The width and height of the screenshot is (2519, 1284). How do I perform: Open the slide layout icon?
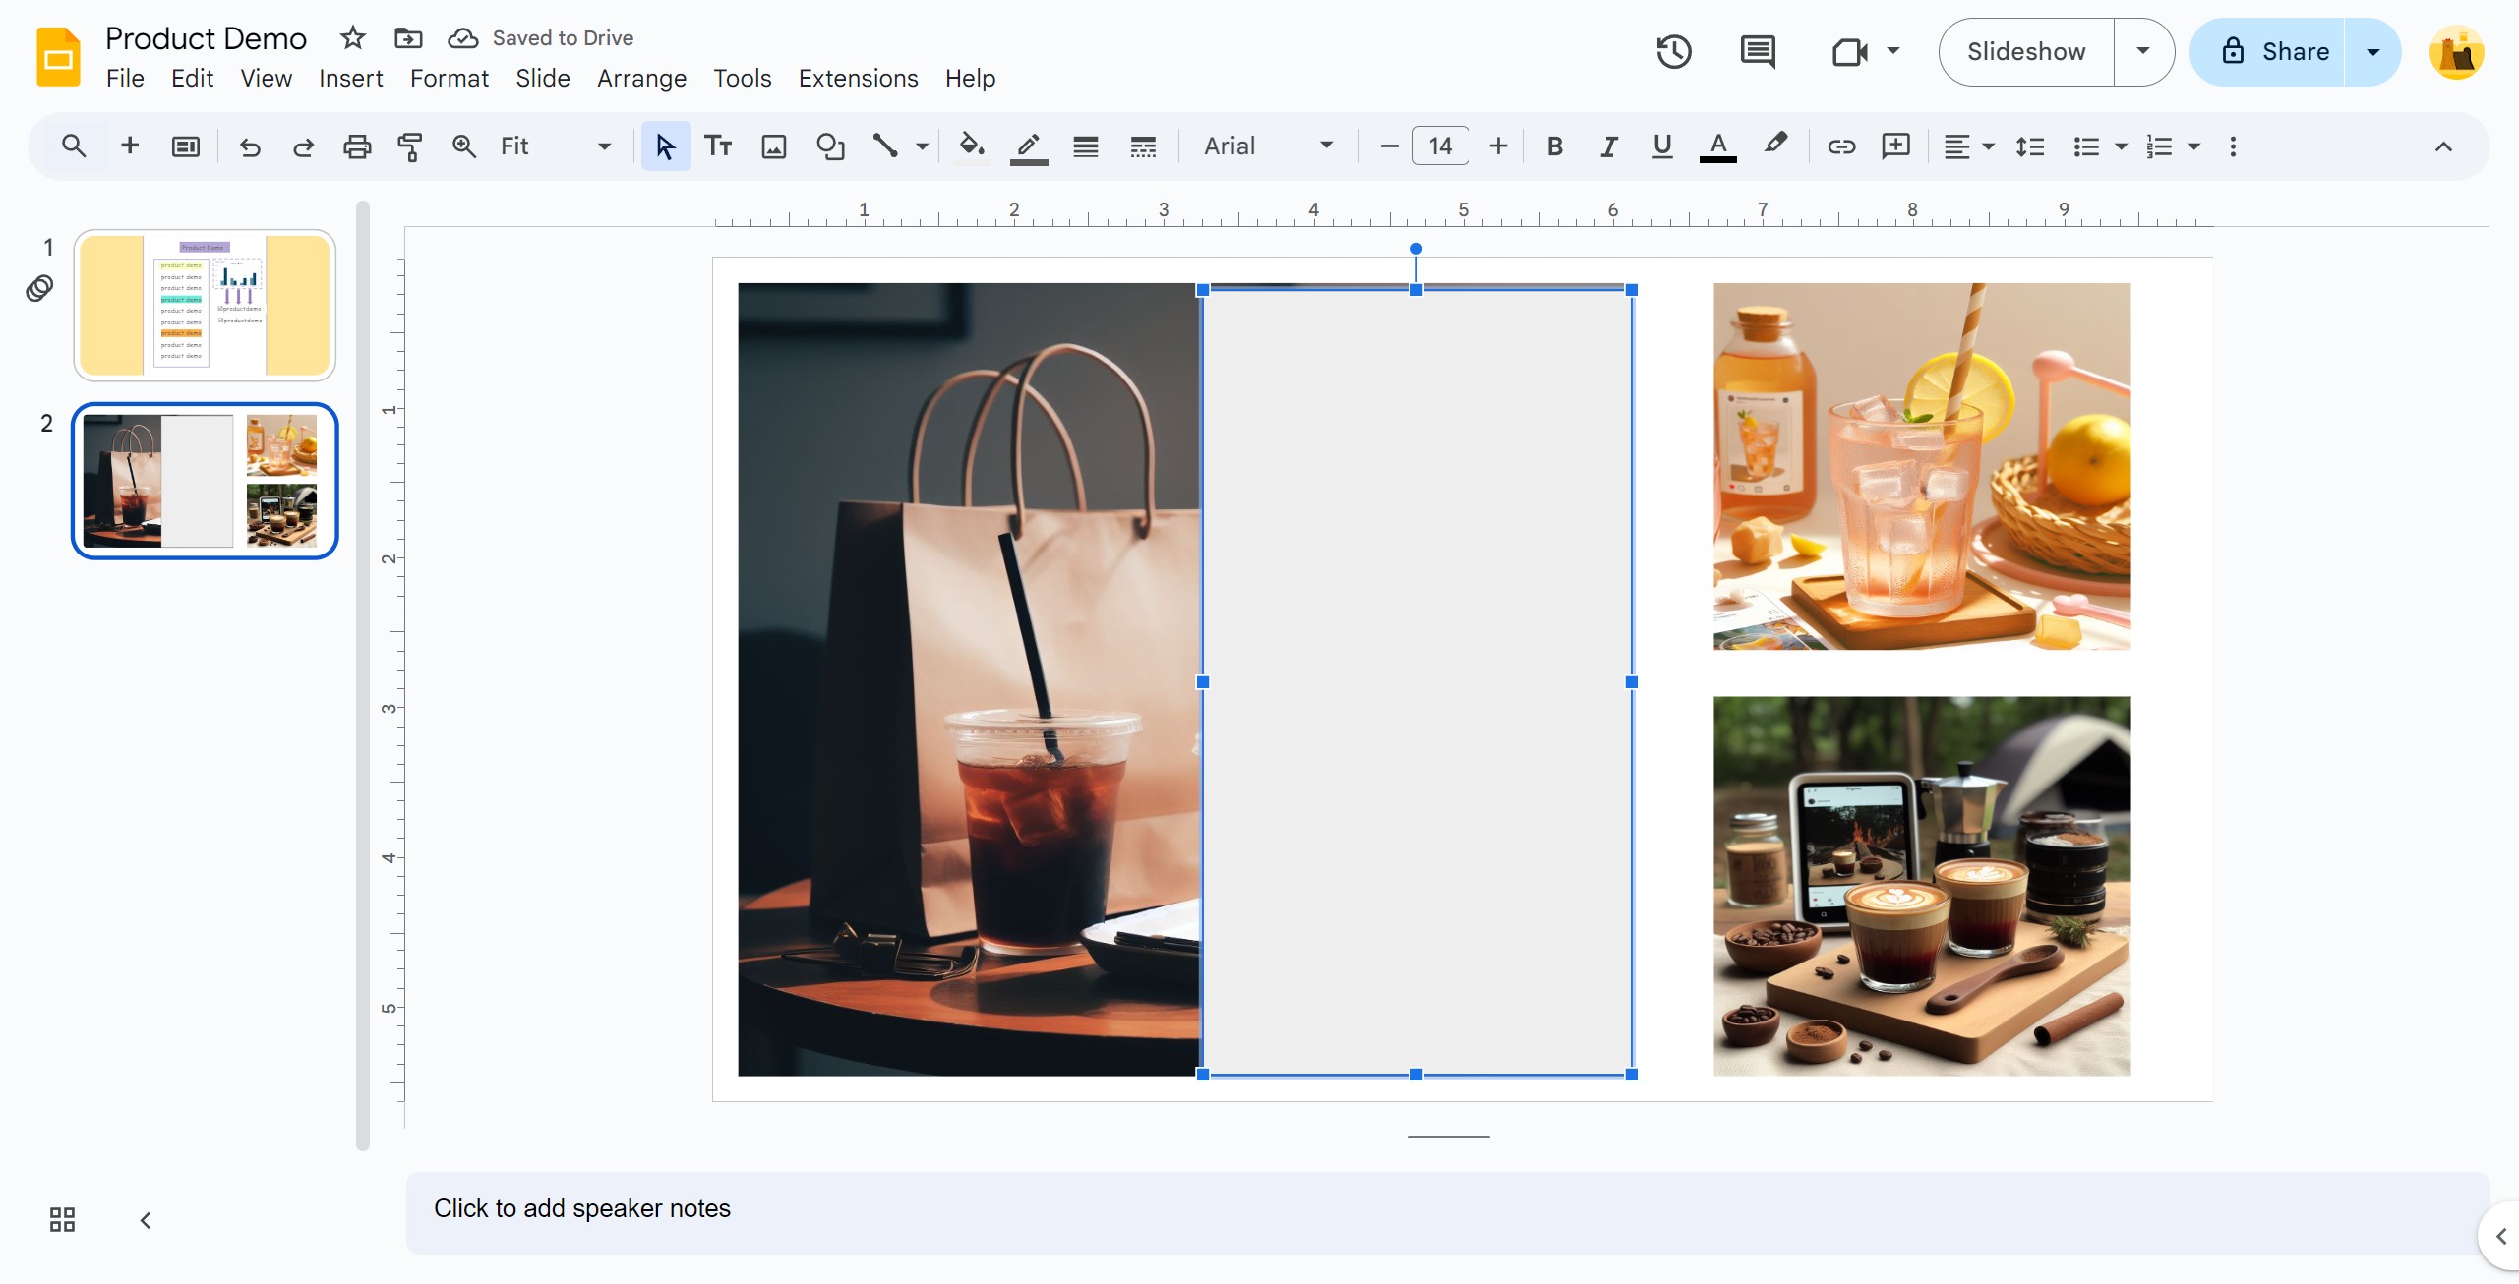186,146
